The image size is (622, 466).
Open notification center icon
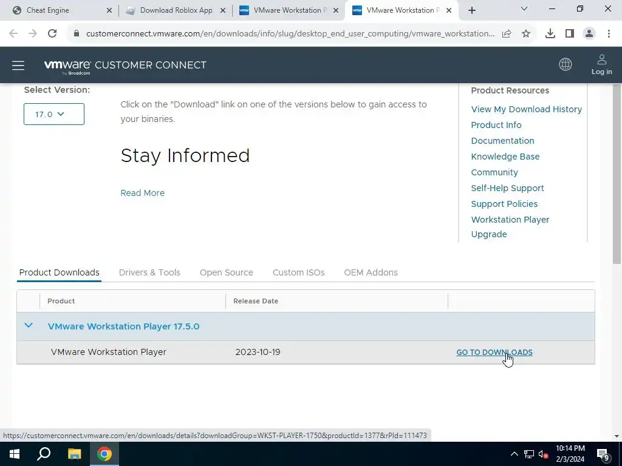[x=603, y=454]
